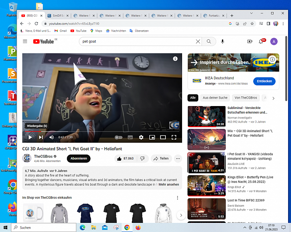Open Maps bookmark
The height and width of the screenshot is (232, 291).
click(96, 31)
